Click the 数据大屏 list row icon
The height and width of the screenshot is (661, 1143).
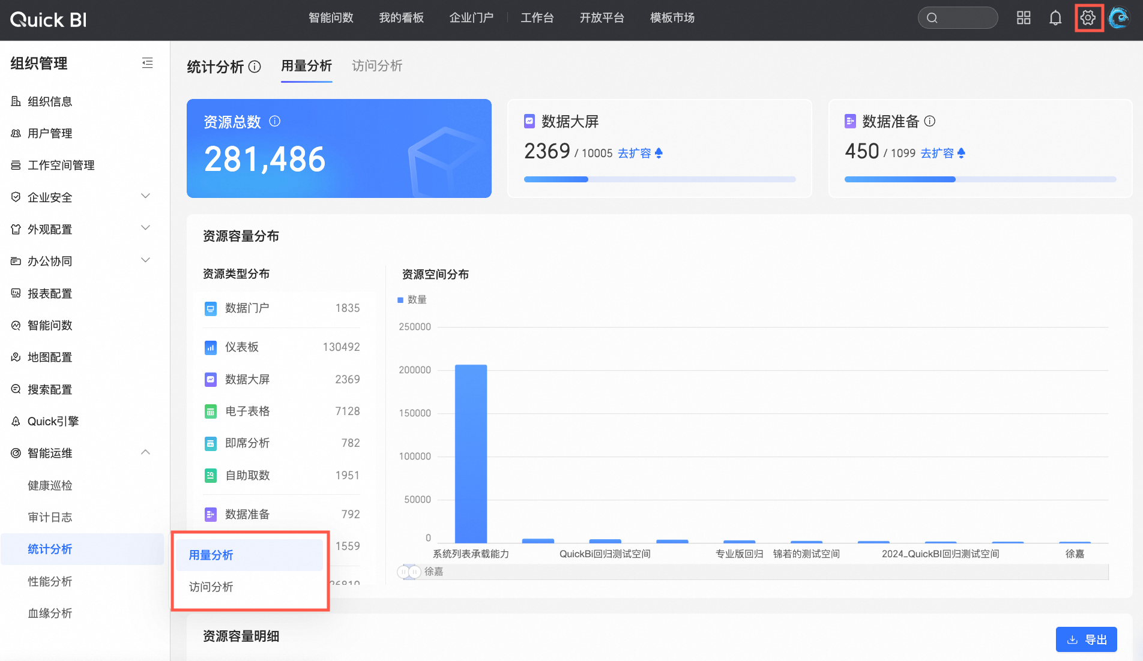click(211, 380)
